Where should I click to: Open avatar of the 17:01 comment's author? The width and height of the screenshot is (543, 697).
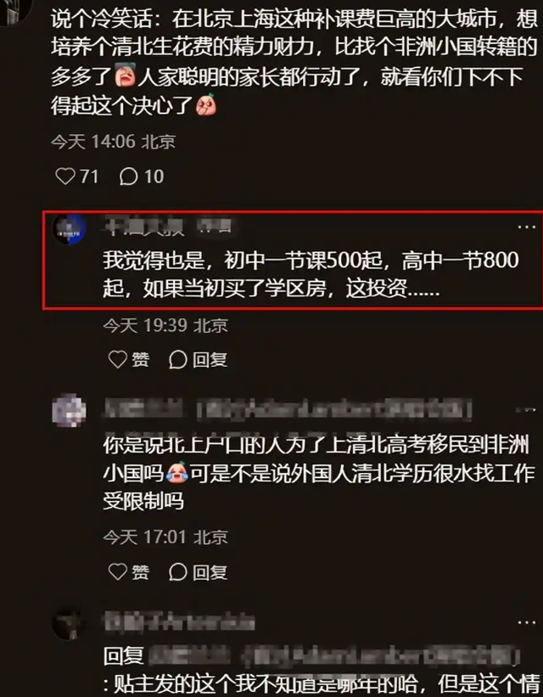pyautogui.click(x=70, y=410)
